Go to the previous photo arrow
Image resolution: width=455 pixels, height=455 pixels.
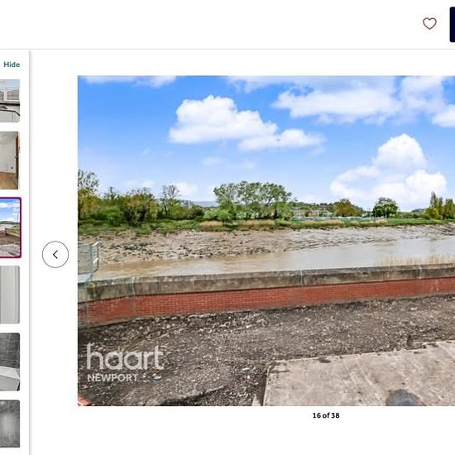coord(55,255)
